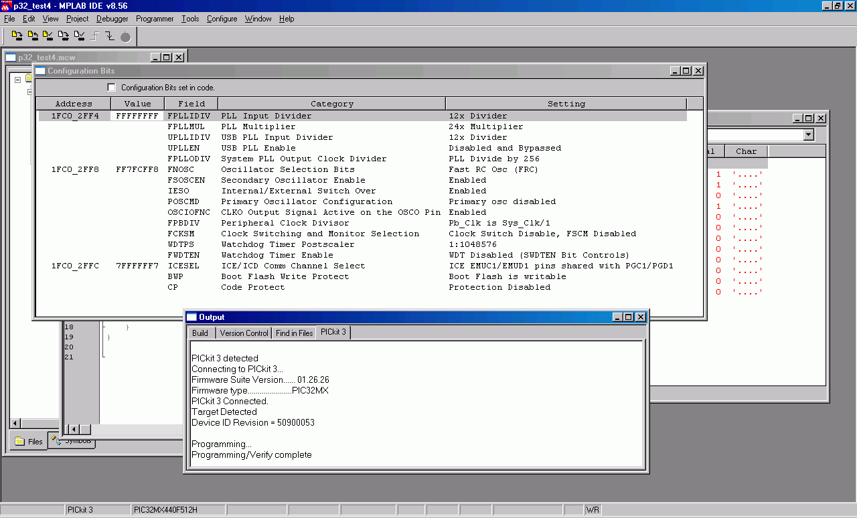The height and width of the screenshot is (518, 857).
Task: Click the Configuration Bits window title icon
Action: (x=41, y=71)
